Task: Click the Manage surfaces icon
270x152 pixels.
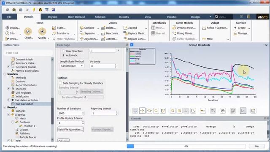Action: [235, 33]
